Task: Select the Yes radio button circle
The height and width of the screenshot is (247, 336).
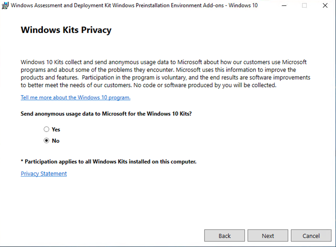Action: point(47,129)
